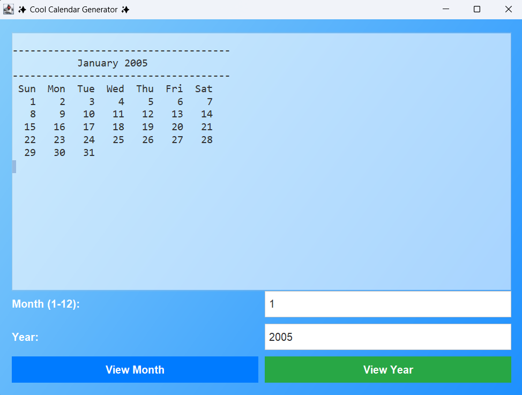The height and width of the screenshot is (395, 522).
Task: Click the green View Year button
Action: point(388,369)
